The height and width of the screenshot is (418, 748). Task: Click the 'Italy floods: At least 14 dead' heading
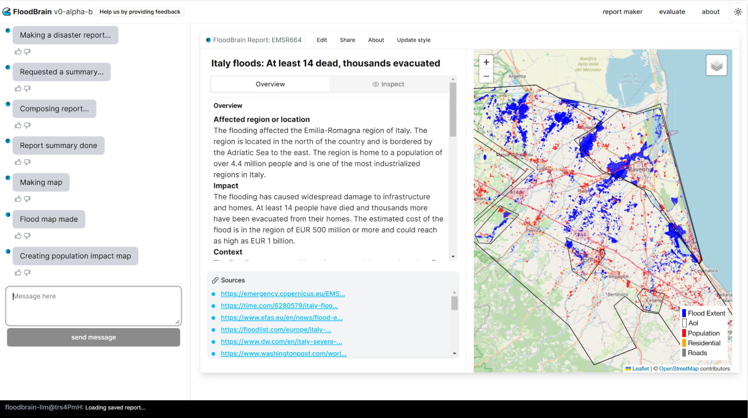click(x=326, y=63)
